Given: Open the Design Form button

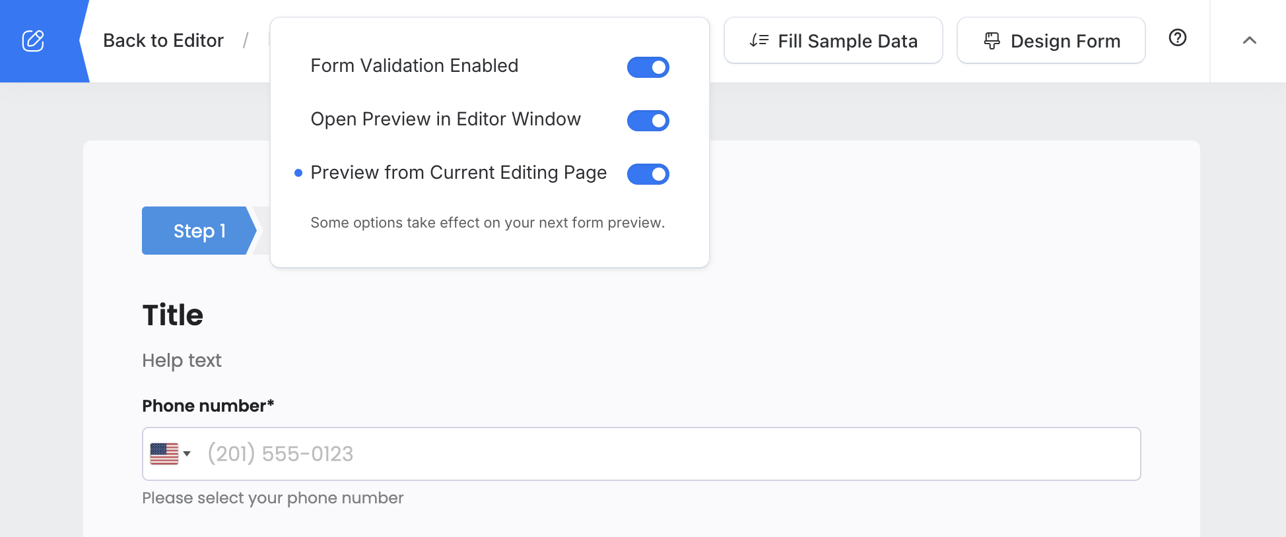Looking at the screenshot, I should 1051,41.
